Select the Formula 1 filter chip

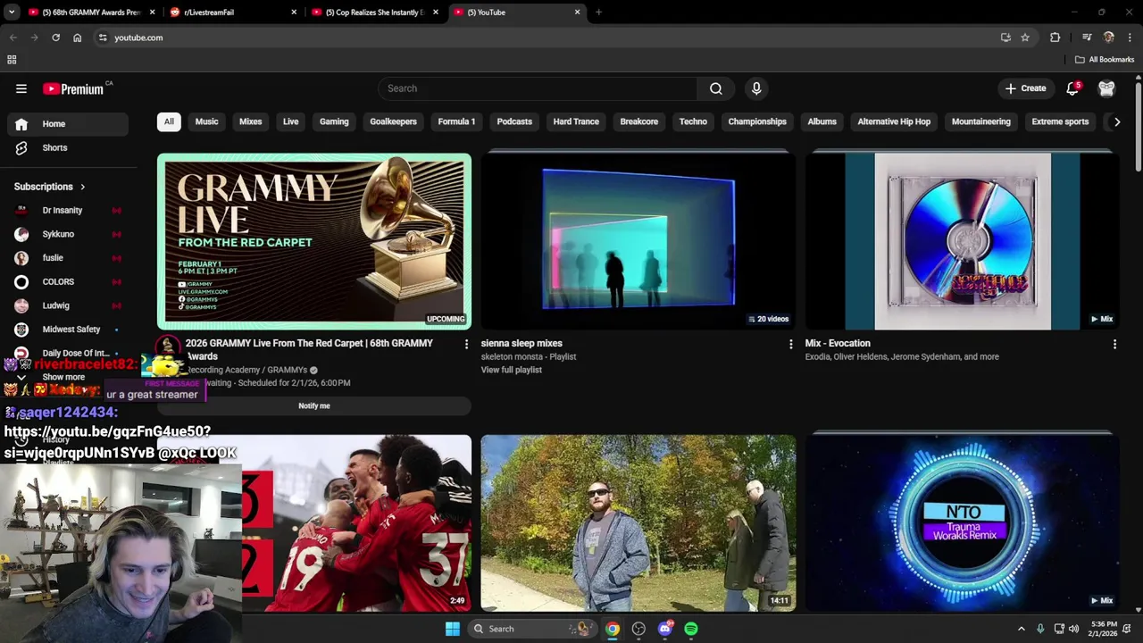[x=456, y=121]
